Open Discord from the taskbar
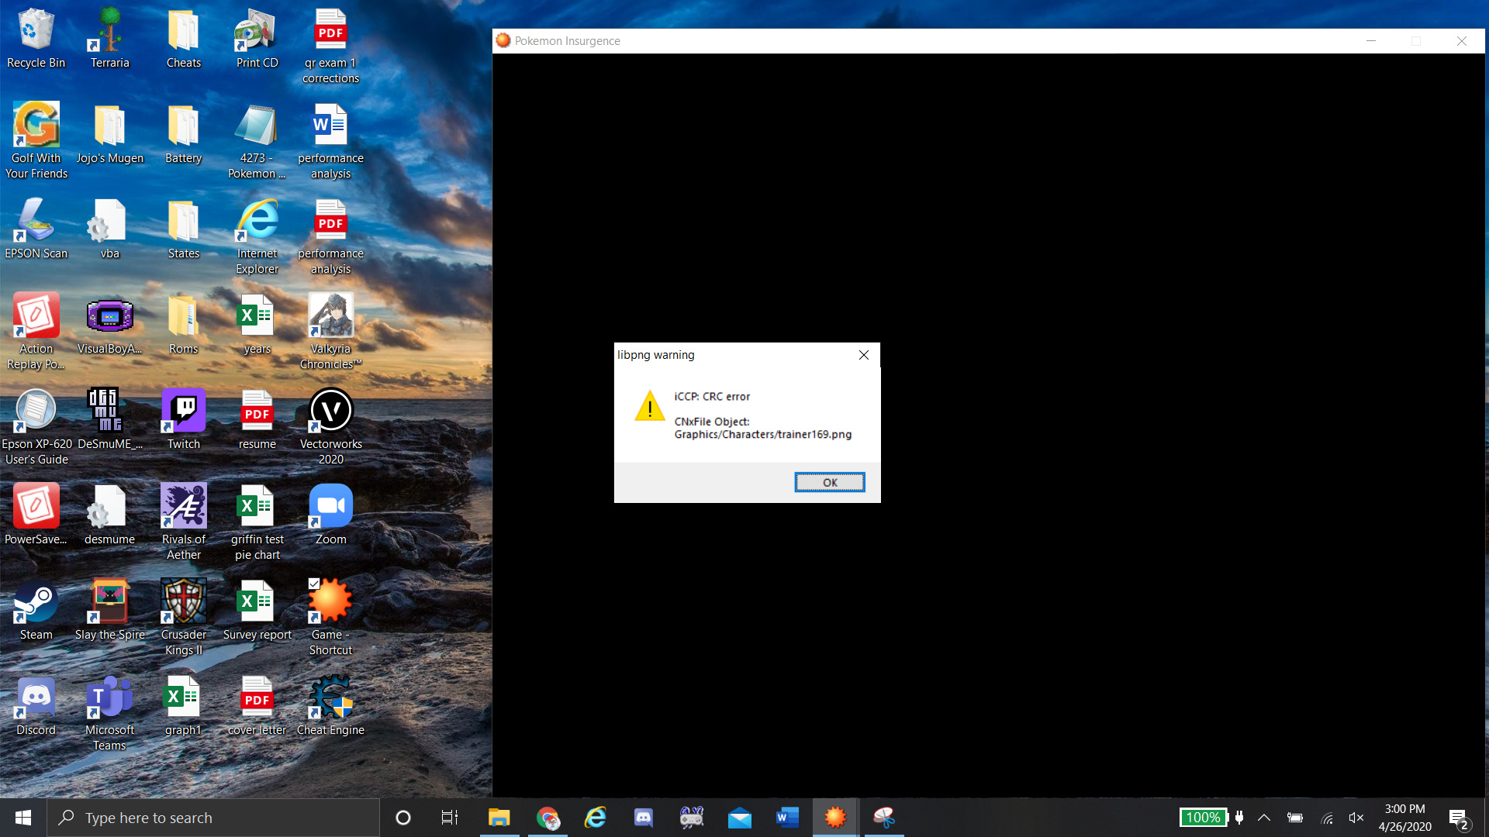The width and height of the screenshot is (1489, 837). 644,818
